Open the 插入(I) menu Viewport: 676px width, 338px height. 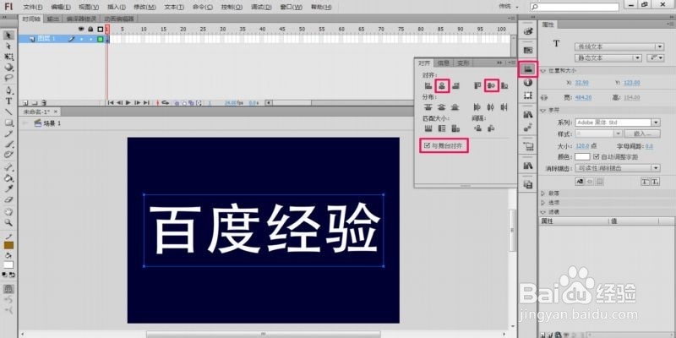pos(117,7)
